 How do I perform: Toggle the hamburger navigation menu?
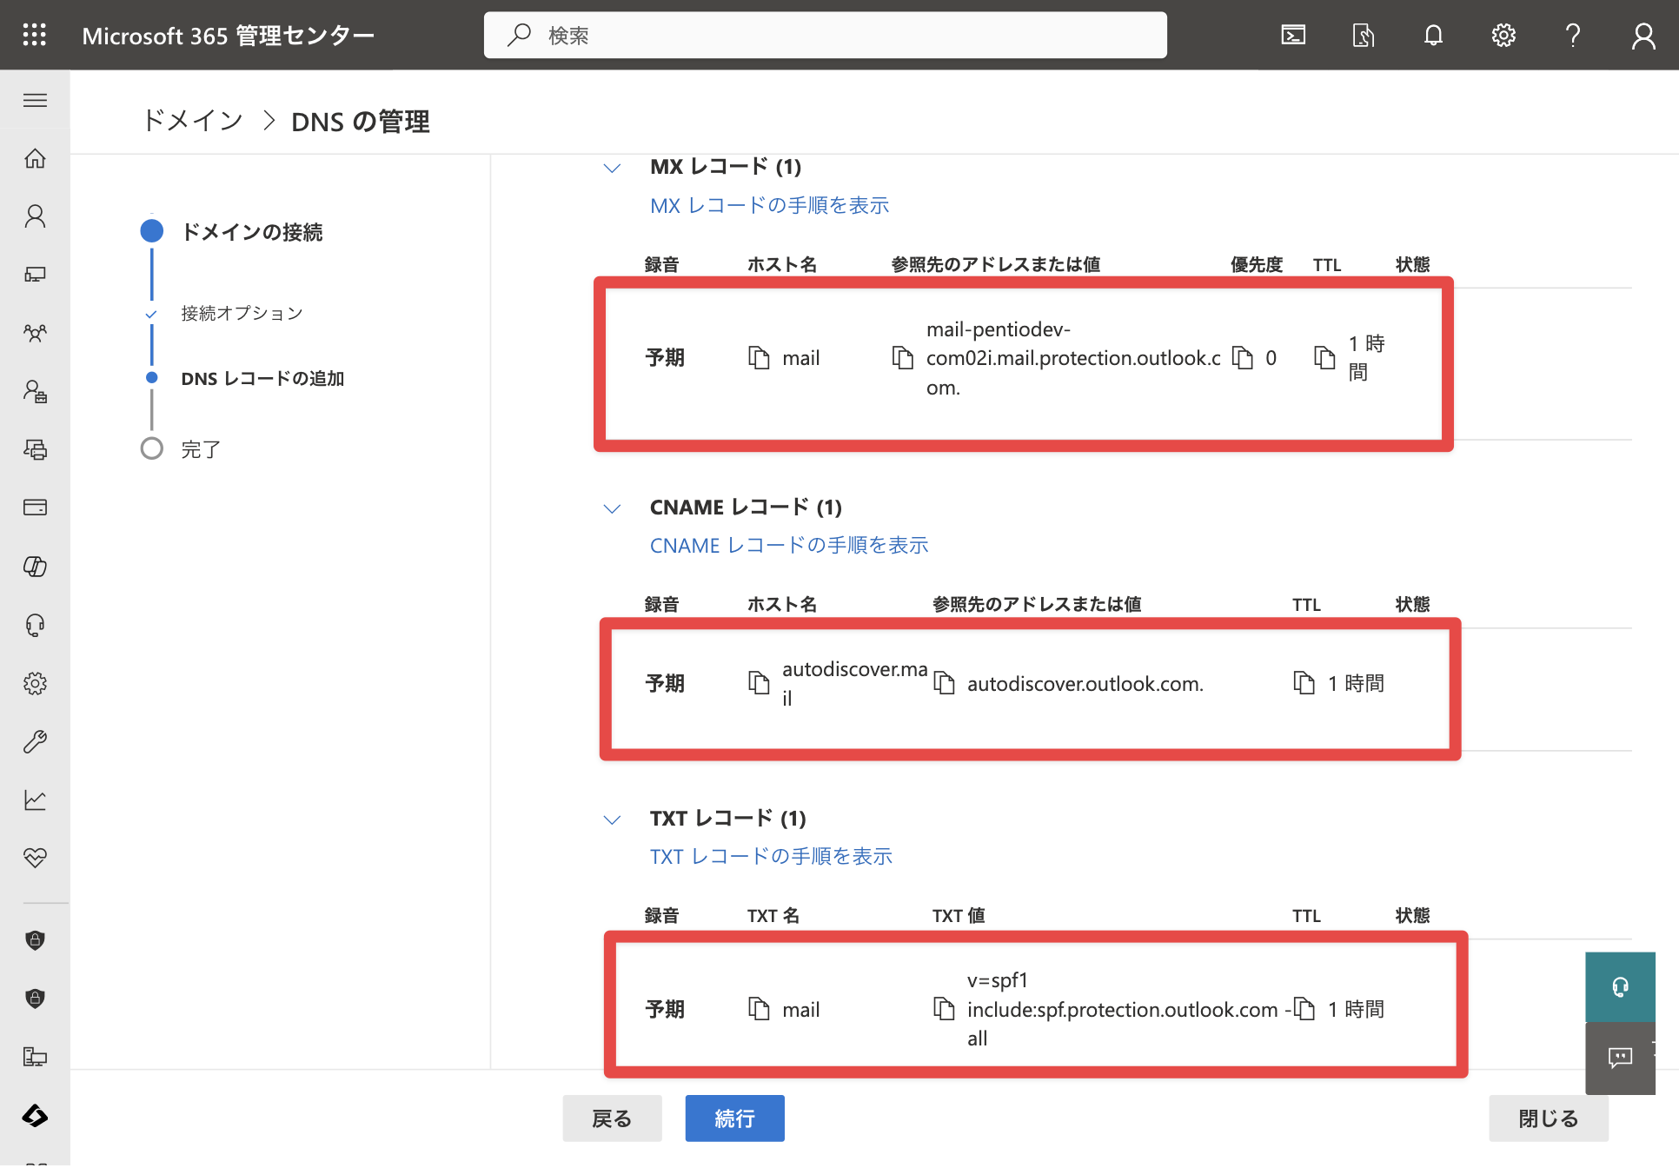(x=35, y=100)
